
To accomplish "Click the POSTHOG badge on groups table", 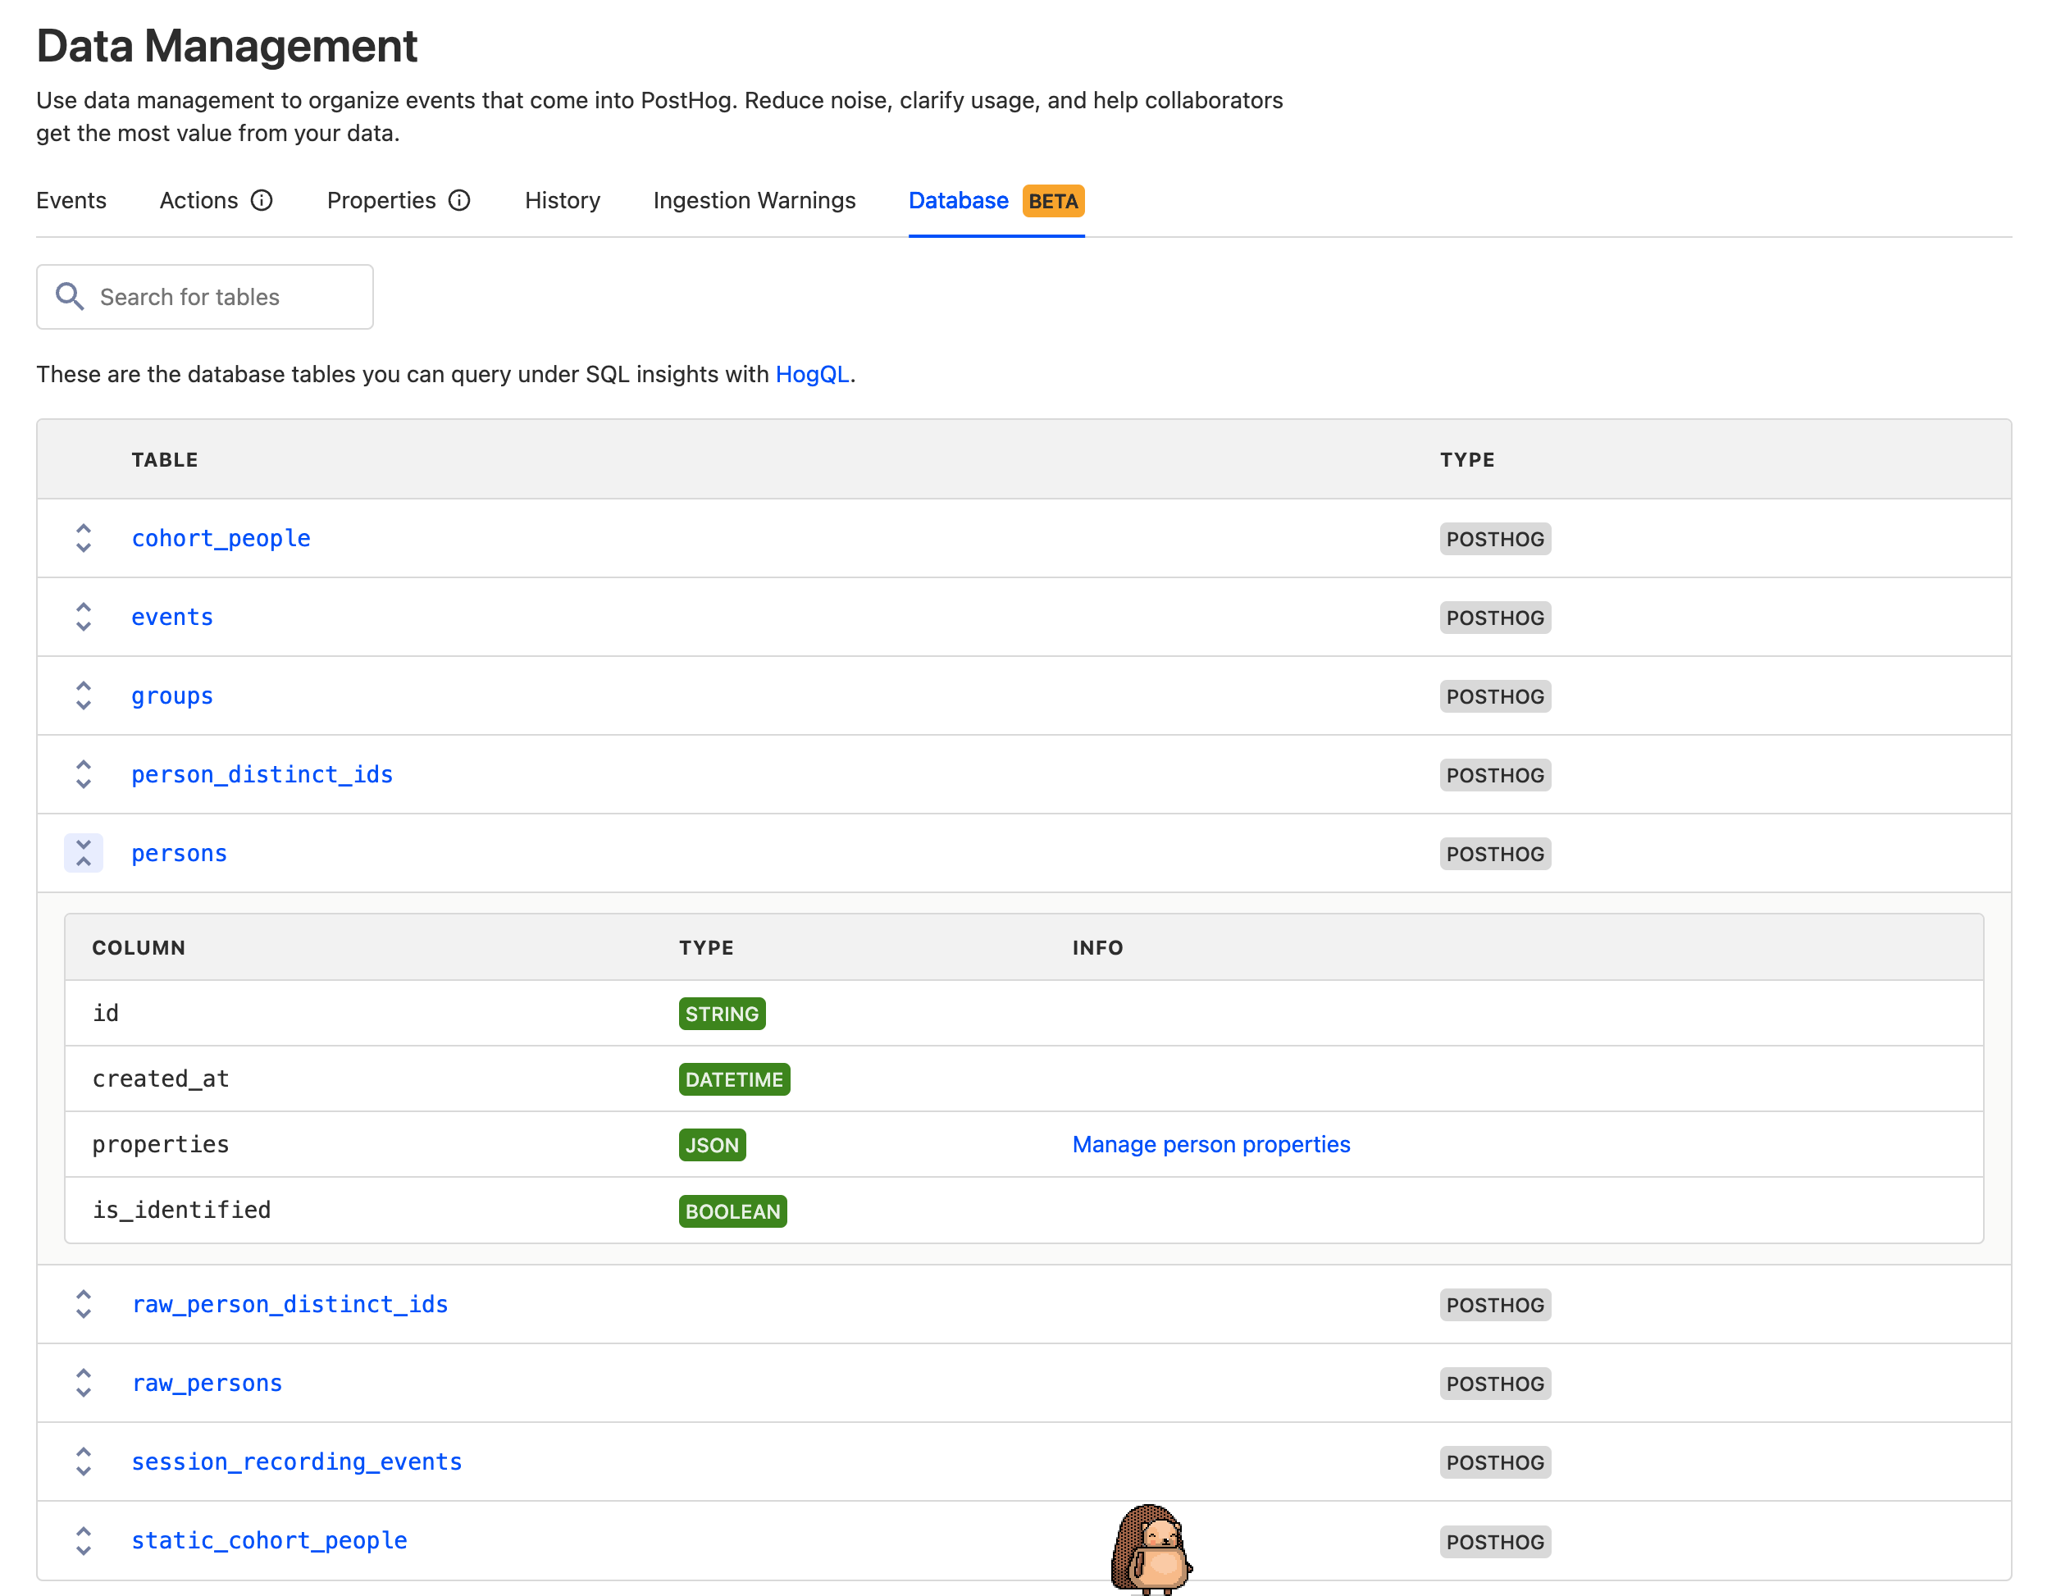I will tap(1492, 694).
